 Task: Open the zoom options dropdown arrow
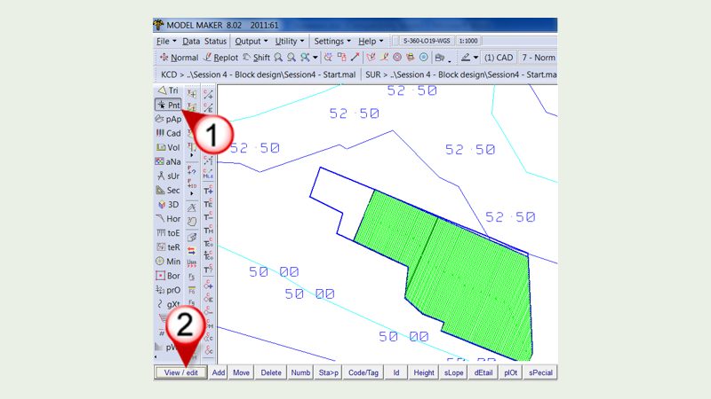tap(316, 58)
